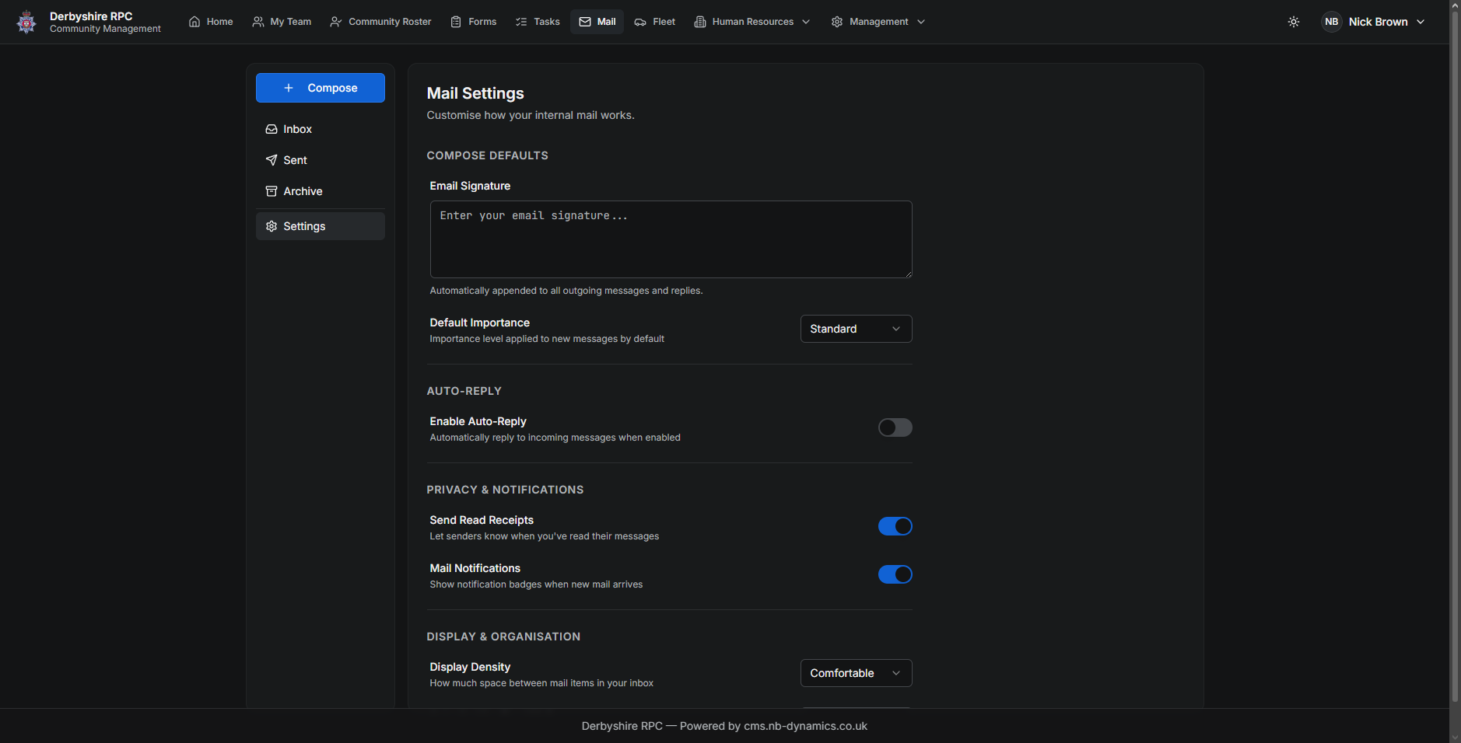Expand the Human Resources menu
1461x743 pixels.
752,22
